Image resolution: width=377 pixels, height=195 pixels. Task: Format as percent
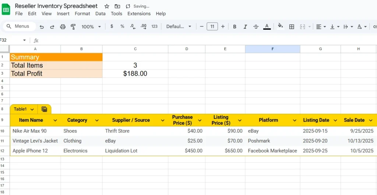point(122,26)
